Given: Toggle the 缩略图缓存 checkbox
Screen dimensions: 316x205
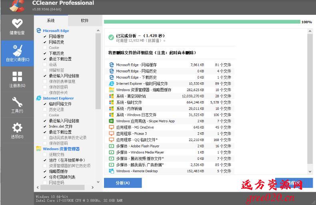Looking at the screenshot, I should 45,171.
